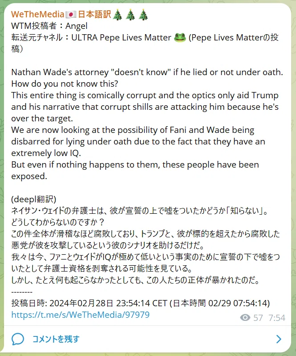Click the 'Nathan Wade's attorney' sentence
Viewport: 296px width, 356px height.
[x=147, y=72]
